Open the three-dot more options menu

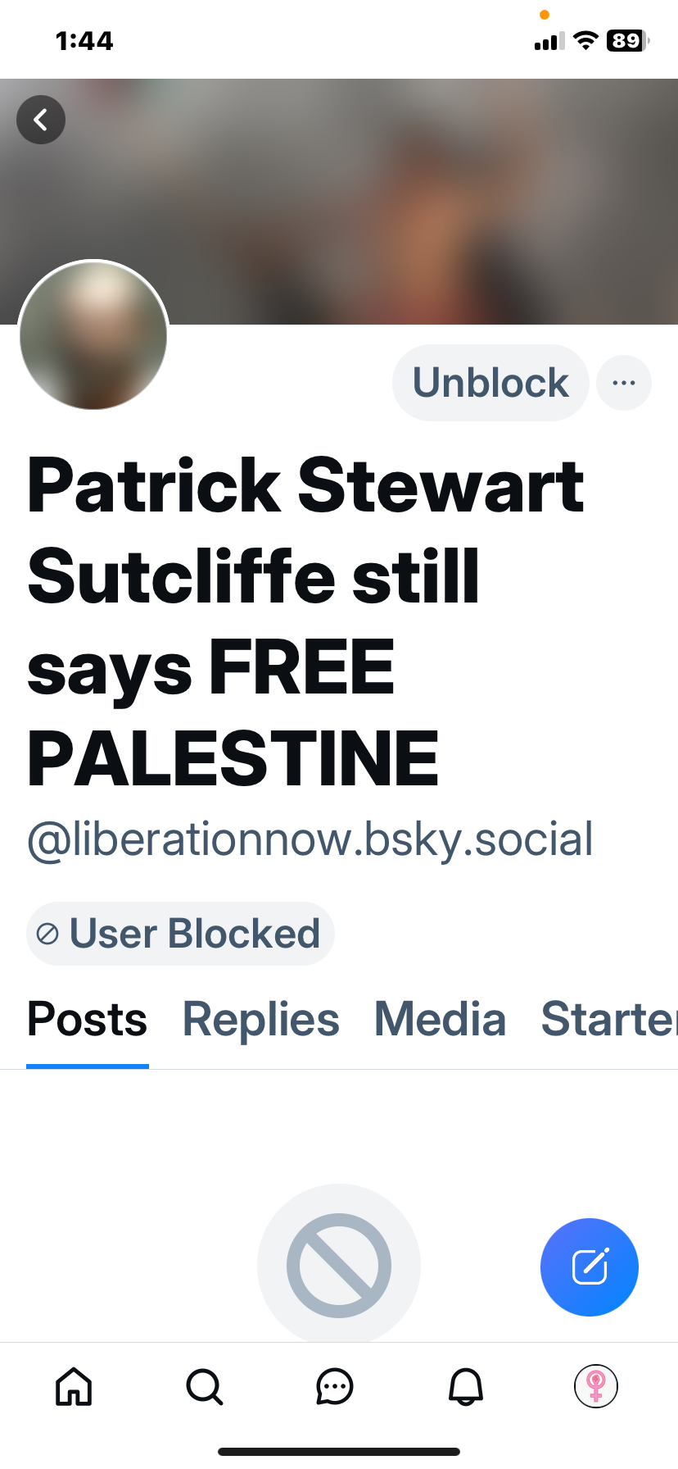[x=624, y=383]
